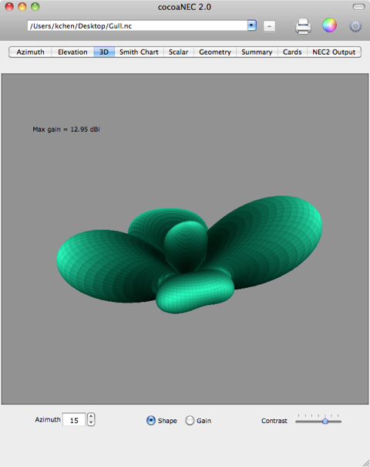Select the Shape radio button
This screenshot has height=467, width=370.
151,420
